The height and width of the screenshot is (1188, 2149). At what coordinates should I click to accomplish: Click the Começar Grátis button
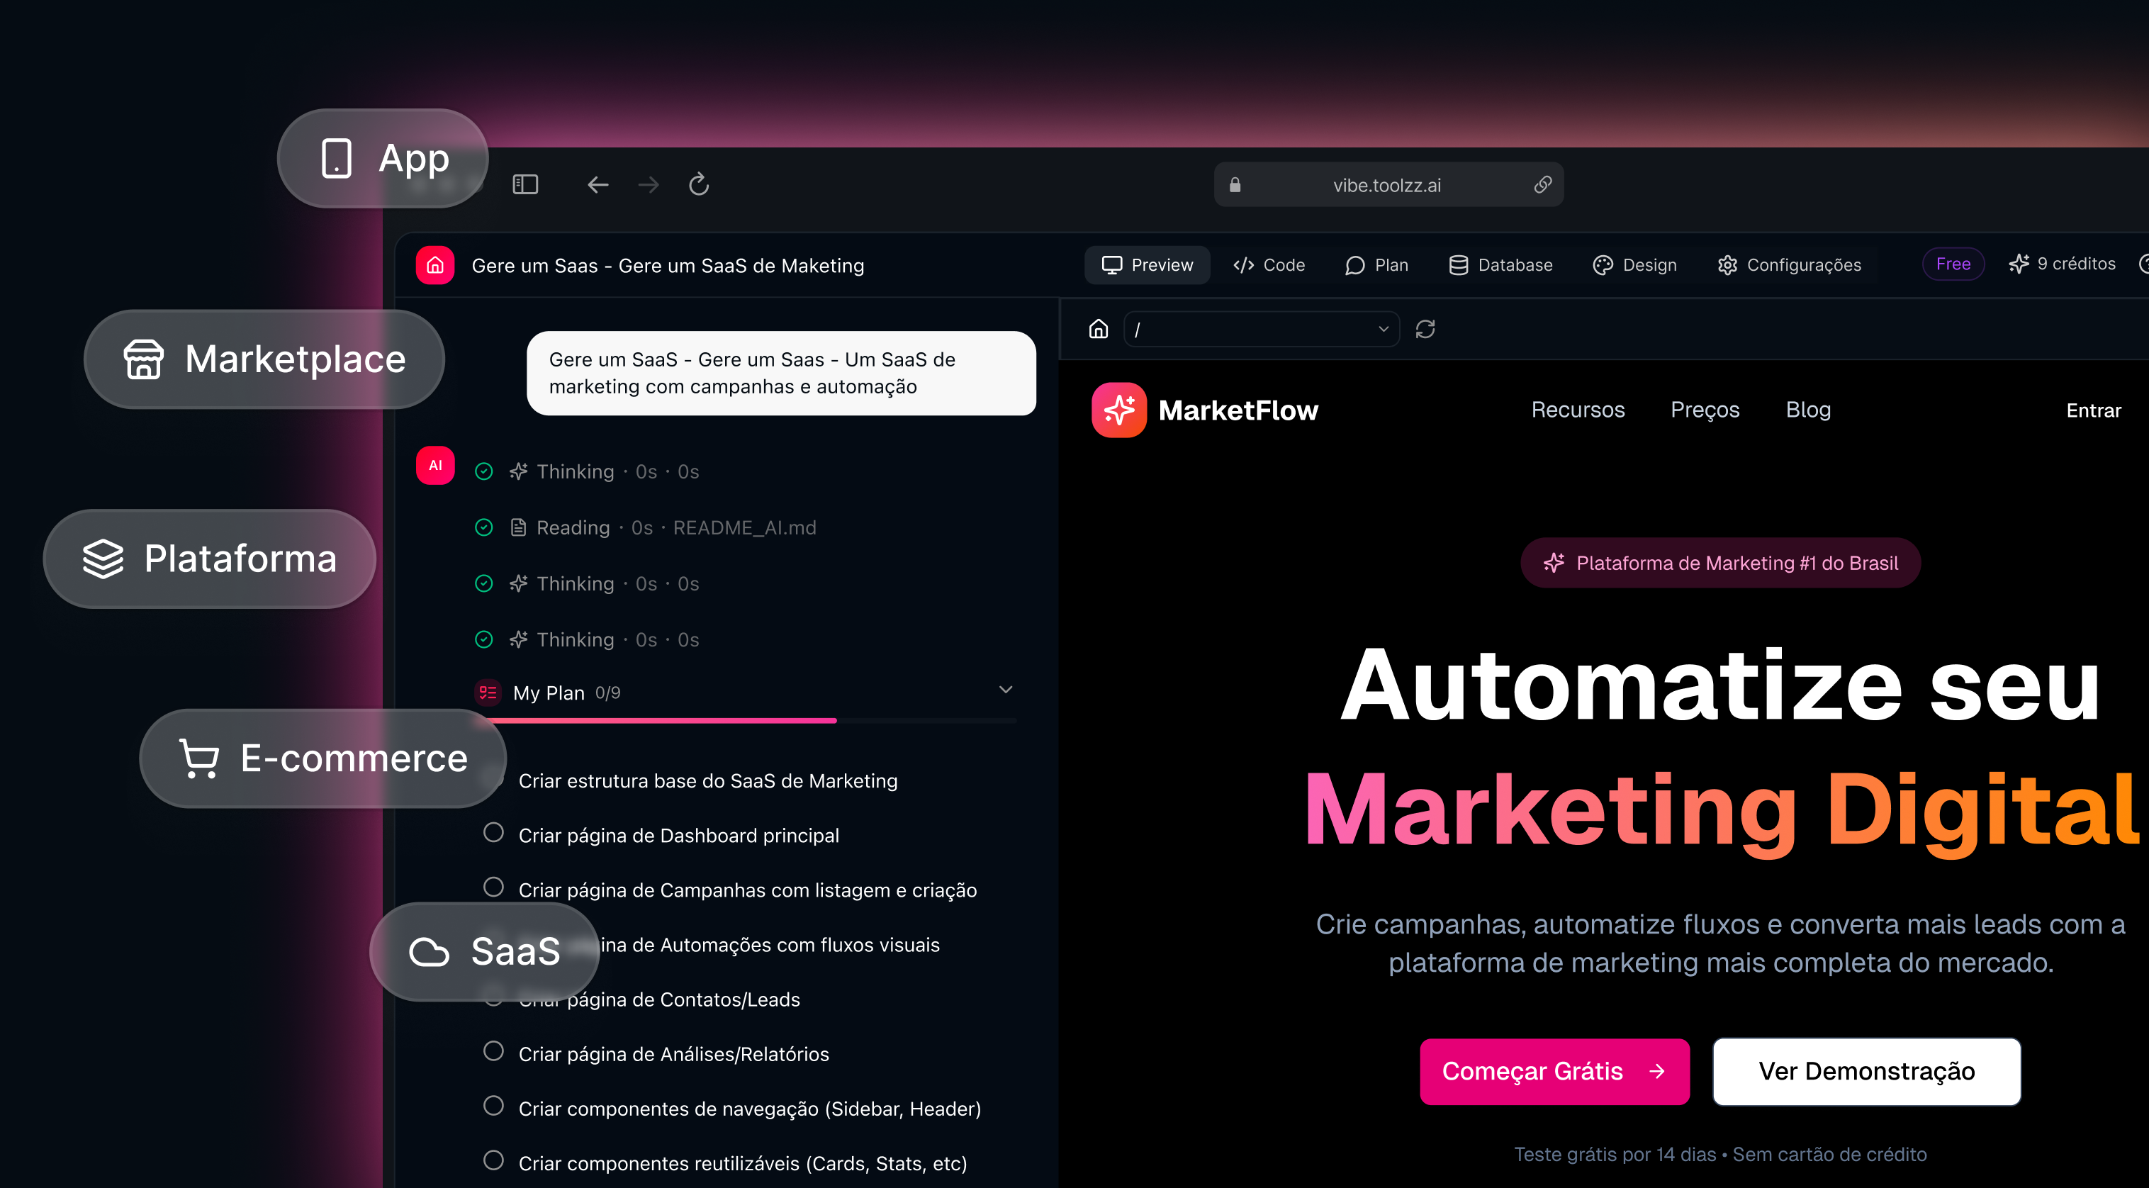click(x=1554, y=1071)
